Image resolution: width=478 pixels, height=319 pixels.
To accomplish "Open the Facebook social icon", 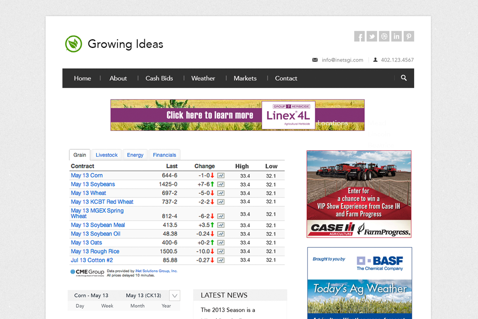I will pos(359,36).
